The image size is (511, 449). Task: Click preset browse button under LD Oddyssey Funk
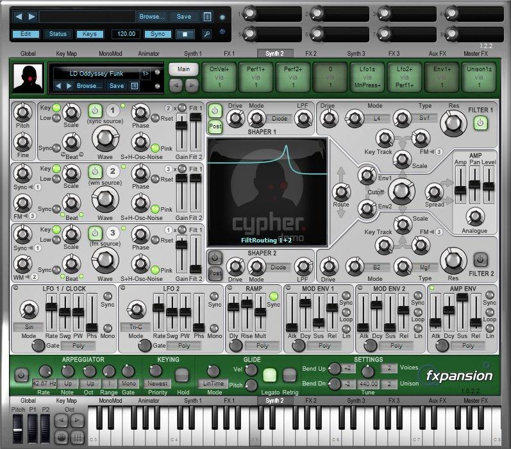coord(88,86)
